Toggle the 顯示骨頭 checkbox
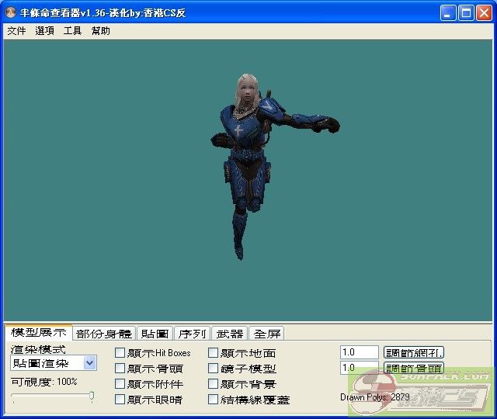The image size is (497, 419). tap(120, 369)
